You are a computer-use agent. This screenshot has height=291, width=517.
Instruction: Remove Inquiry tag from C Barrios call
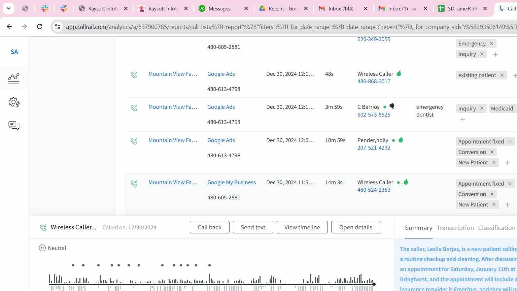(x=482, y=108)
